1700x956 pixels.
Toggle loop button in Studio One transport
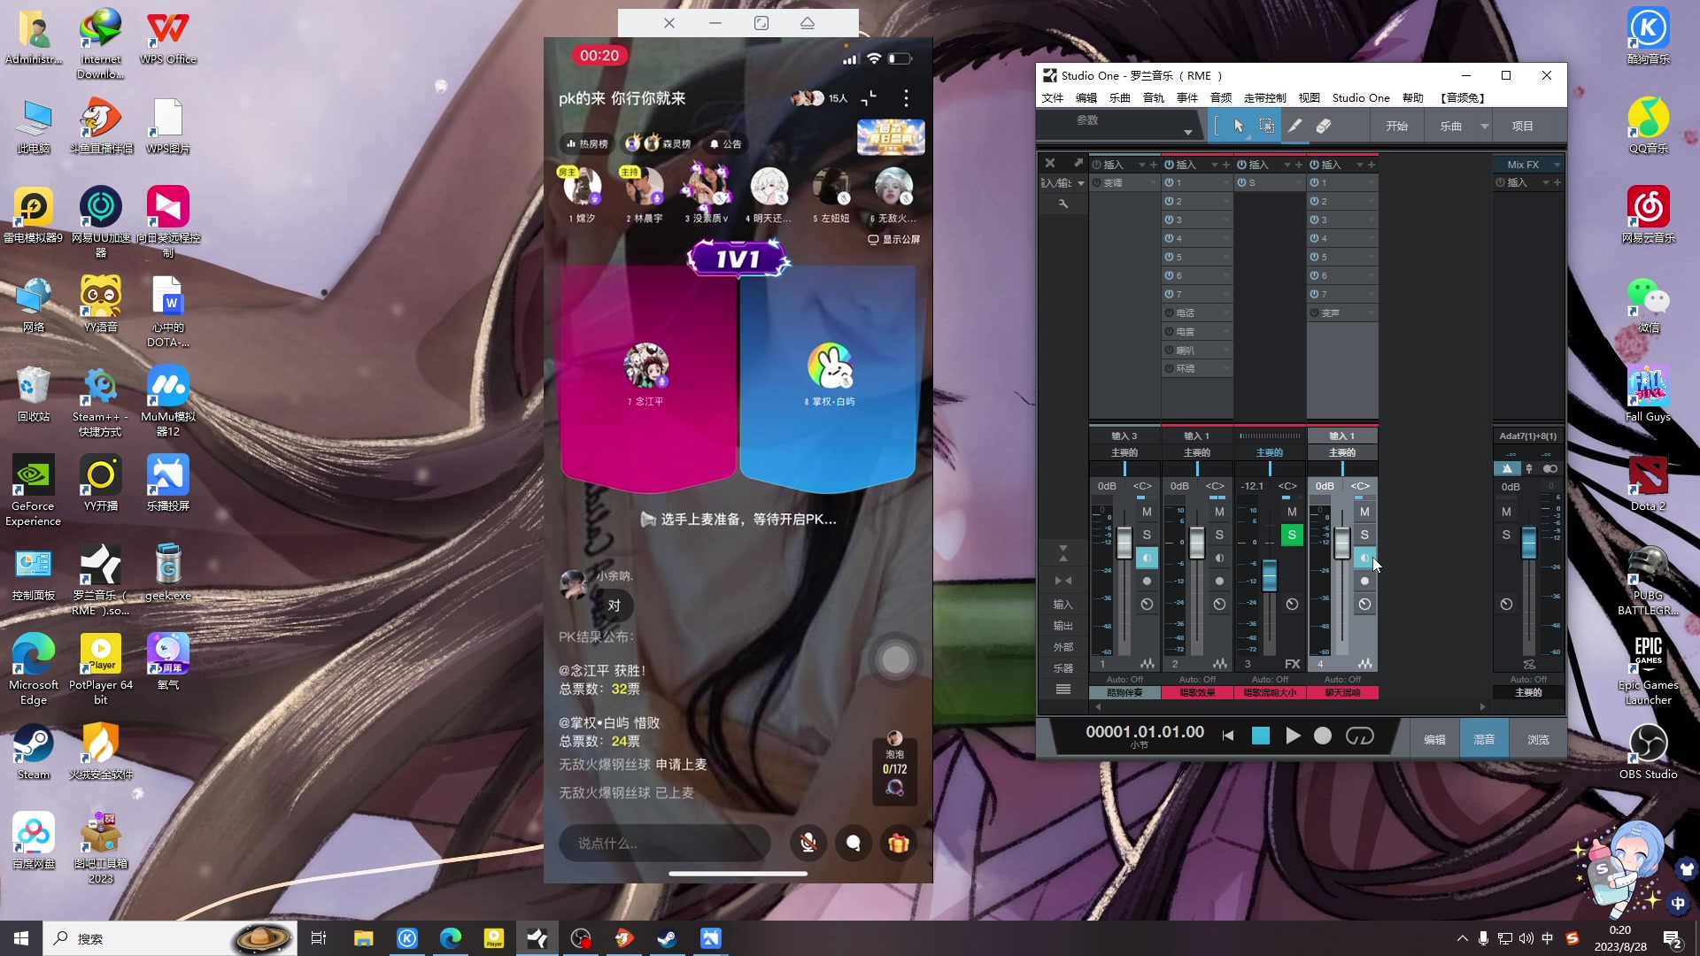[1359, 736]
